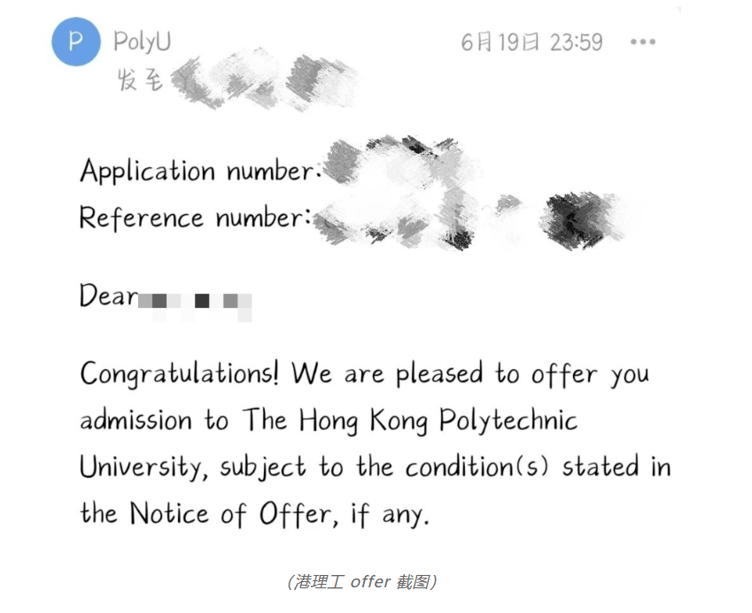
Task: Click the email timestamp "6月19日 23:59"
Action: pos(531,42)
